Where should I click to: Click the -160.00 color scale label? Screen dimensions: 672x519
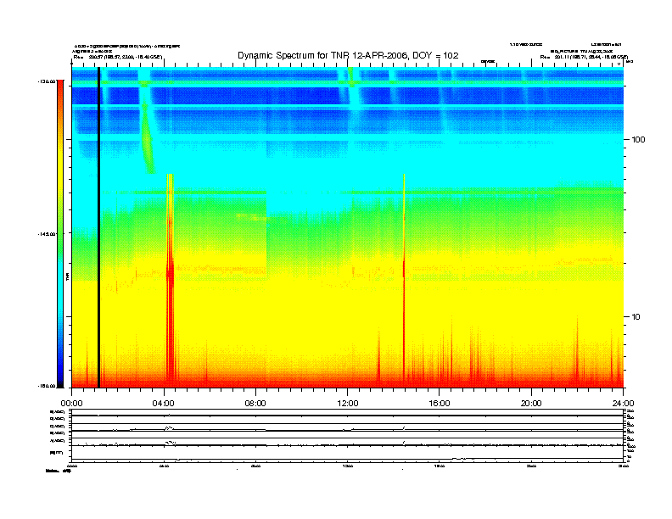(47, 386)
